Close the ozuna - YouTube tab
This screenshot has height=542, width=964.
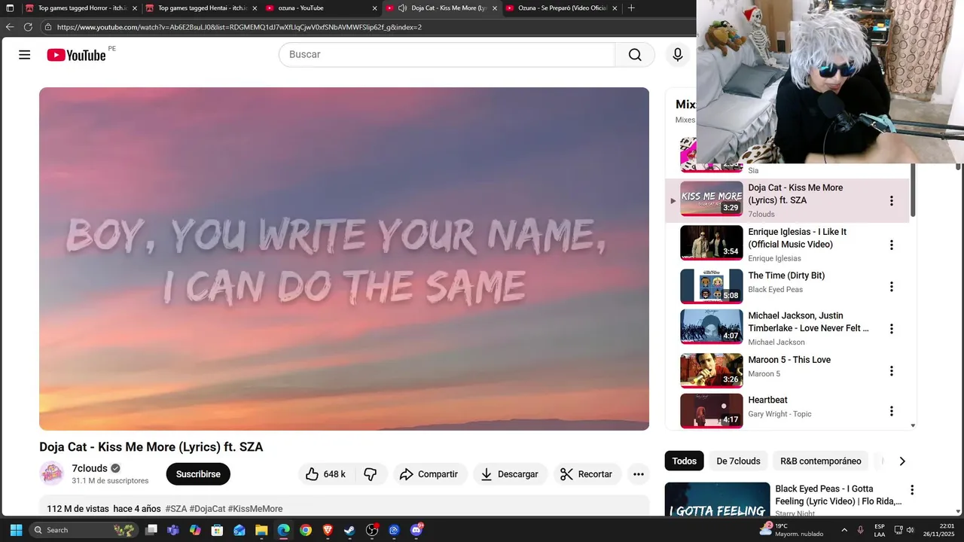[x=374, y=8]
